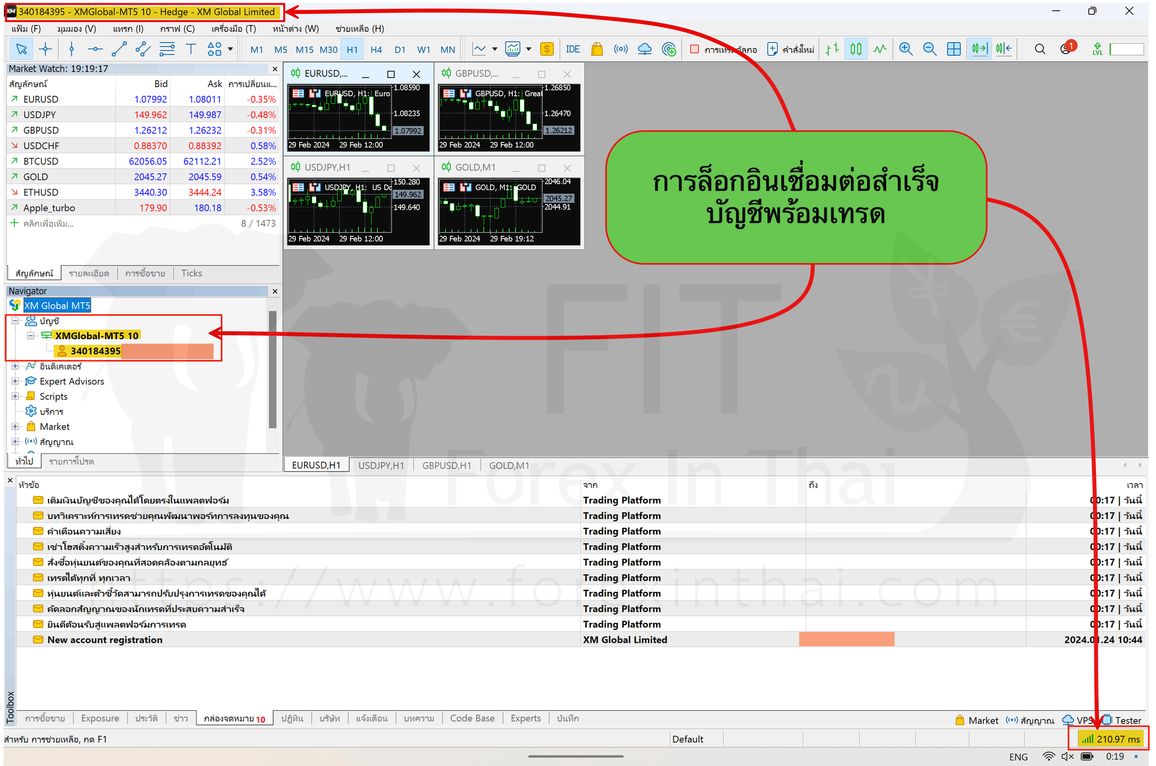The width and height of the screenshot is (1156, 766).
Task: Open the File (F) menu
Action: coord(26,28)
